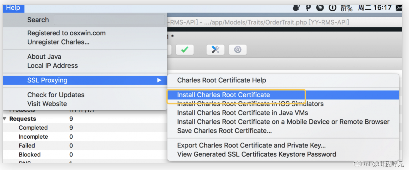The image size is (409, 170).
Task: Click the coffee-cup shaped menu bar icon
Action: 296,8
